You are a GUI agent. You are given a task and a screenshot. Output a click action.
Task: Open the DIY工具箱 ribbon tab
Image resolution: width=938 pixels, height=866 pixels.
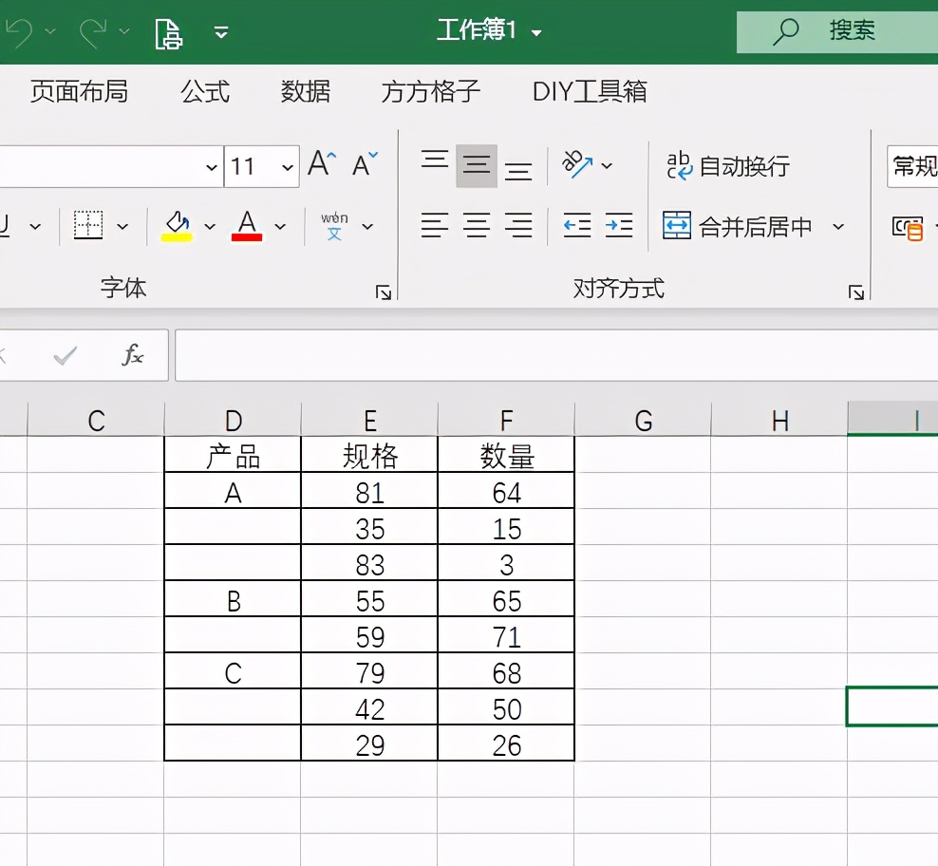[588, 92]
